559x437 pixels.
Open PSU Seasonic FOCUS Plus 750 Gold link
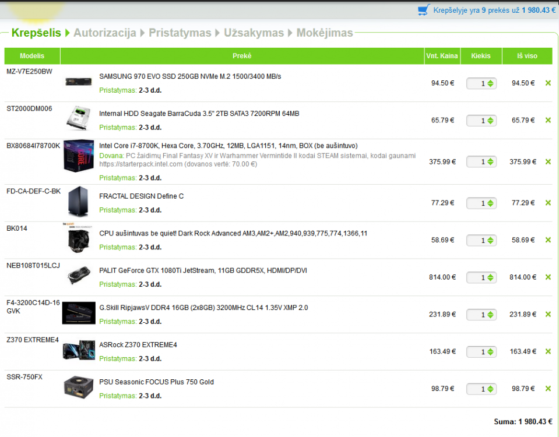click(156, 382)
